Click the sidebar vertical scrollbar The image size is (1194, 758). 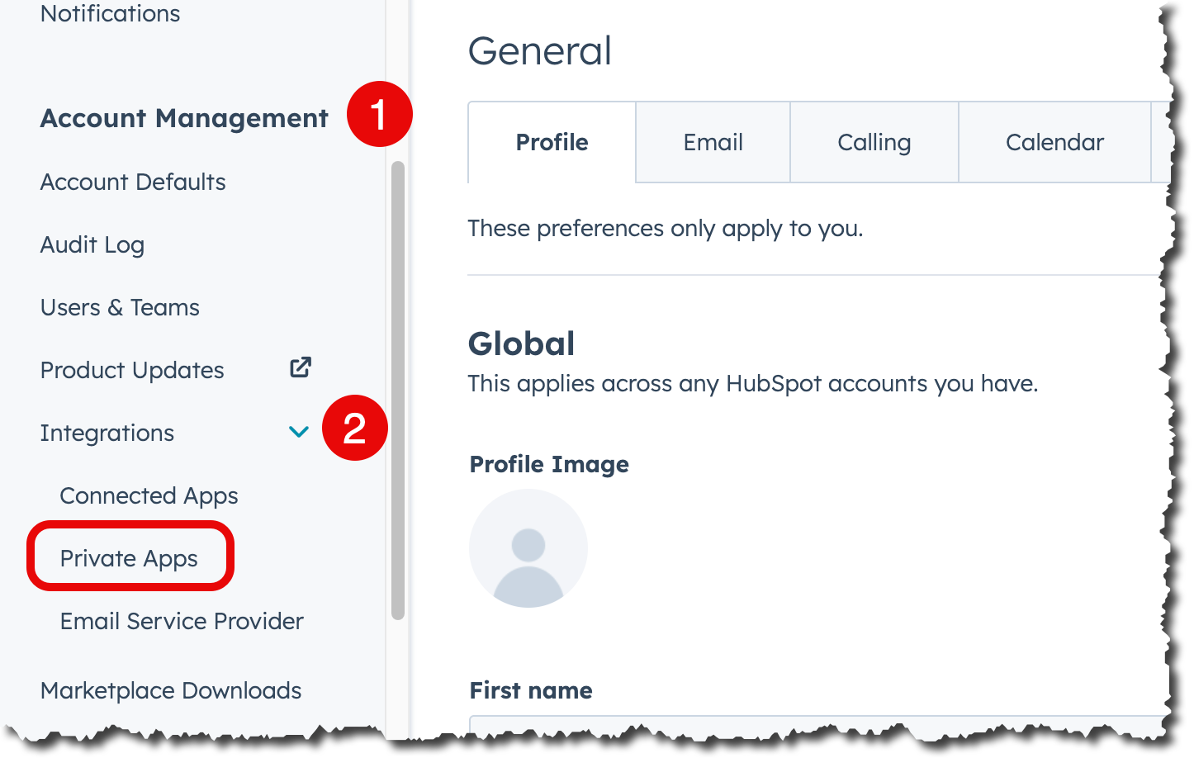[398, 388]
